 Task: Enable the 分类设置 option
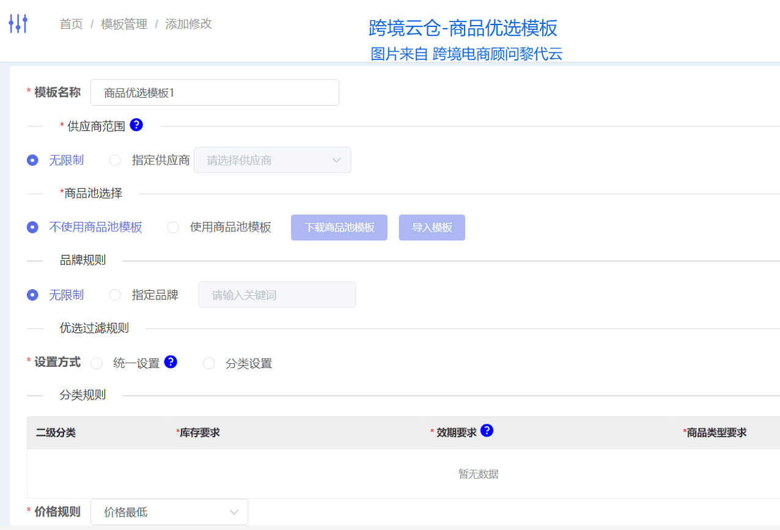(208, 363)
